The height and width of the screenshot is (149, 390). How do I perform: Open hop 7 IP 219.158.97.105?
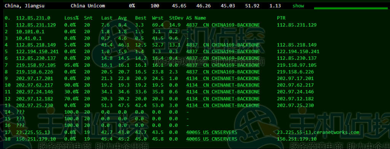pos(36,65)
